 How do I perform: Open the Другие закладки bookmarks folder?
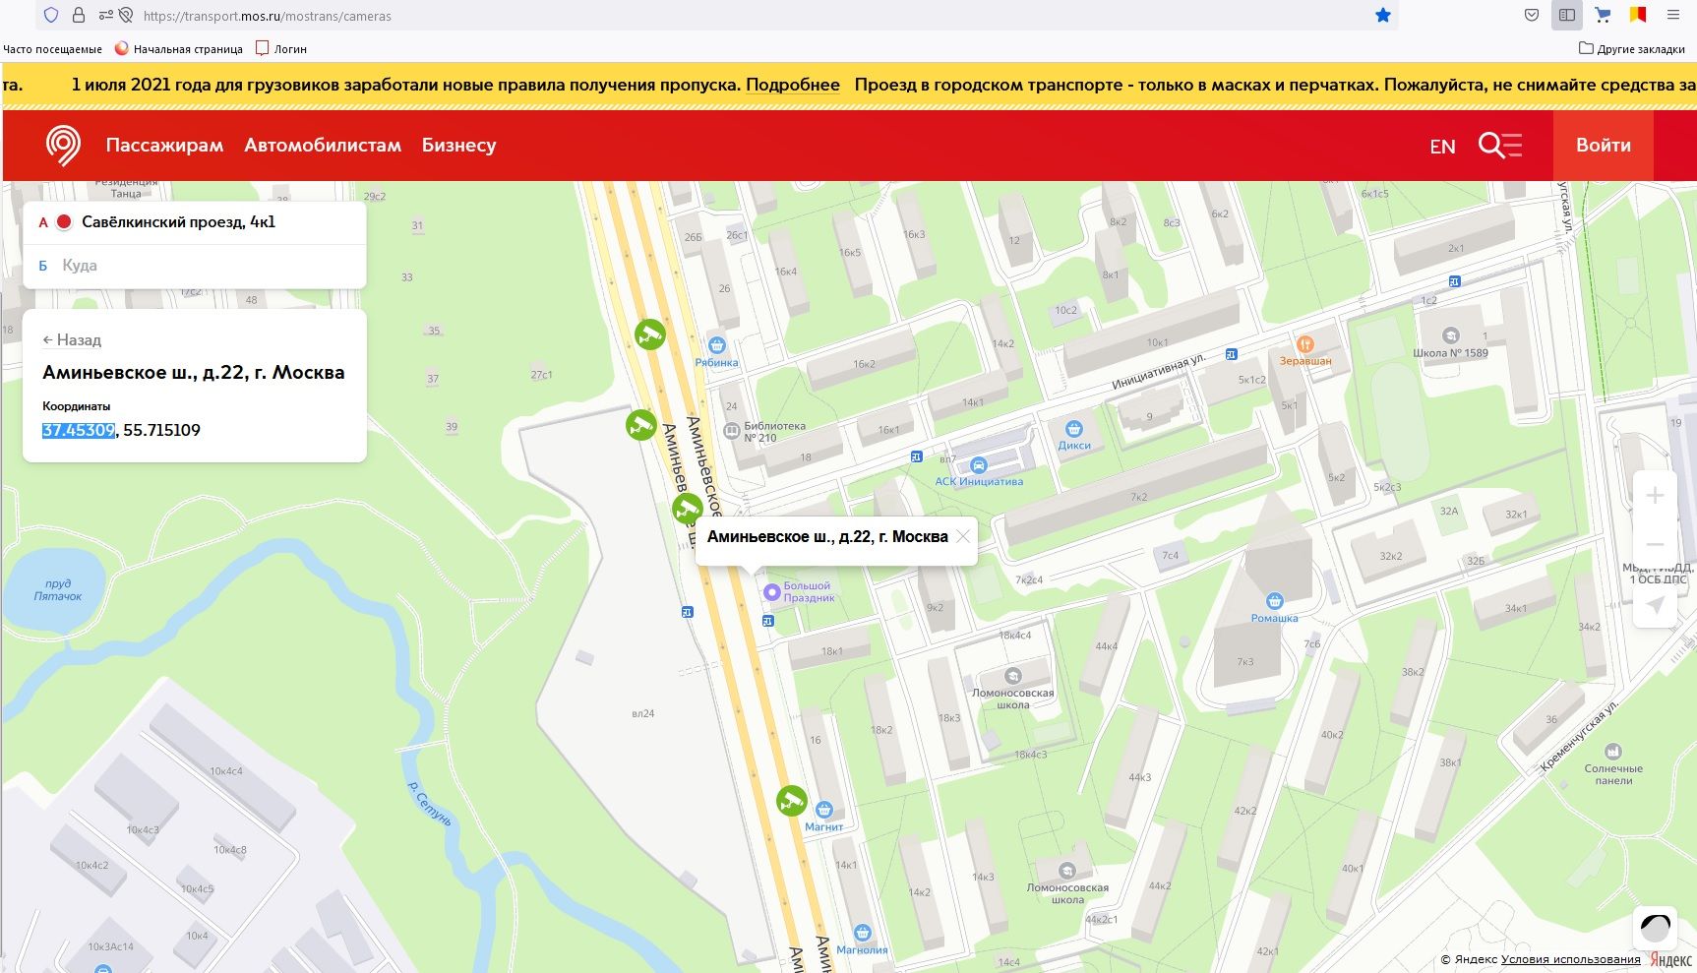(1631, 48)
